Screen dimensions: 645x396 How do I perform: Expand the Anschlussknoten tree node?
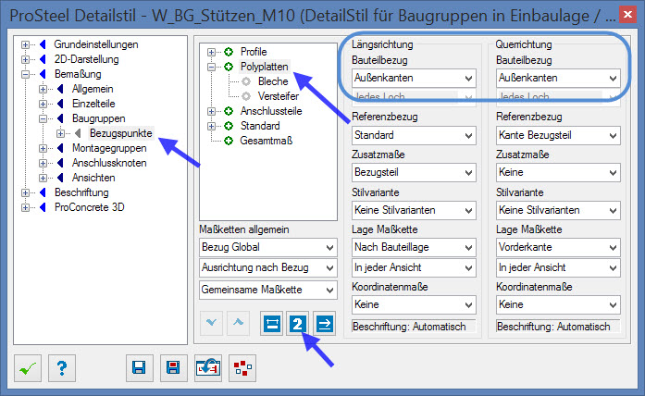pos(43,163)
